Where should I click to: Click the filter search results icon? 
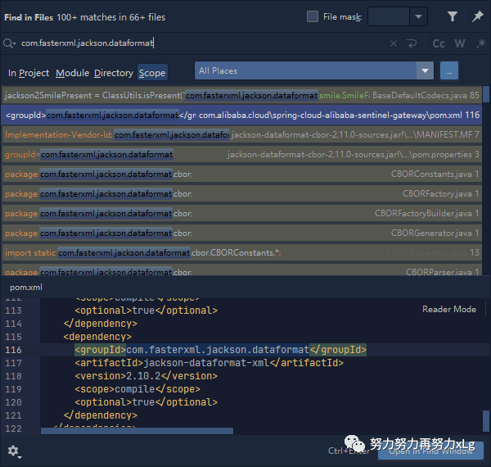[x=453, y=16]
